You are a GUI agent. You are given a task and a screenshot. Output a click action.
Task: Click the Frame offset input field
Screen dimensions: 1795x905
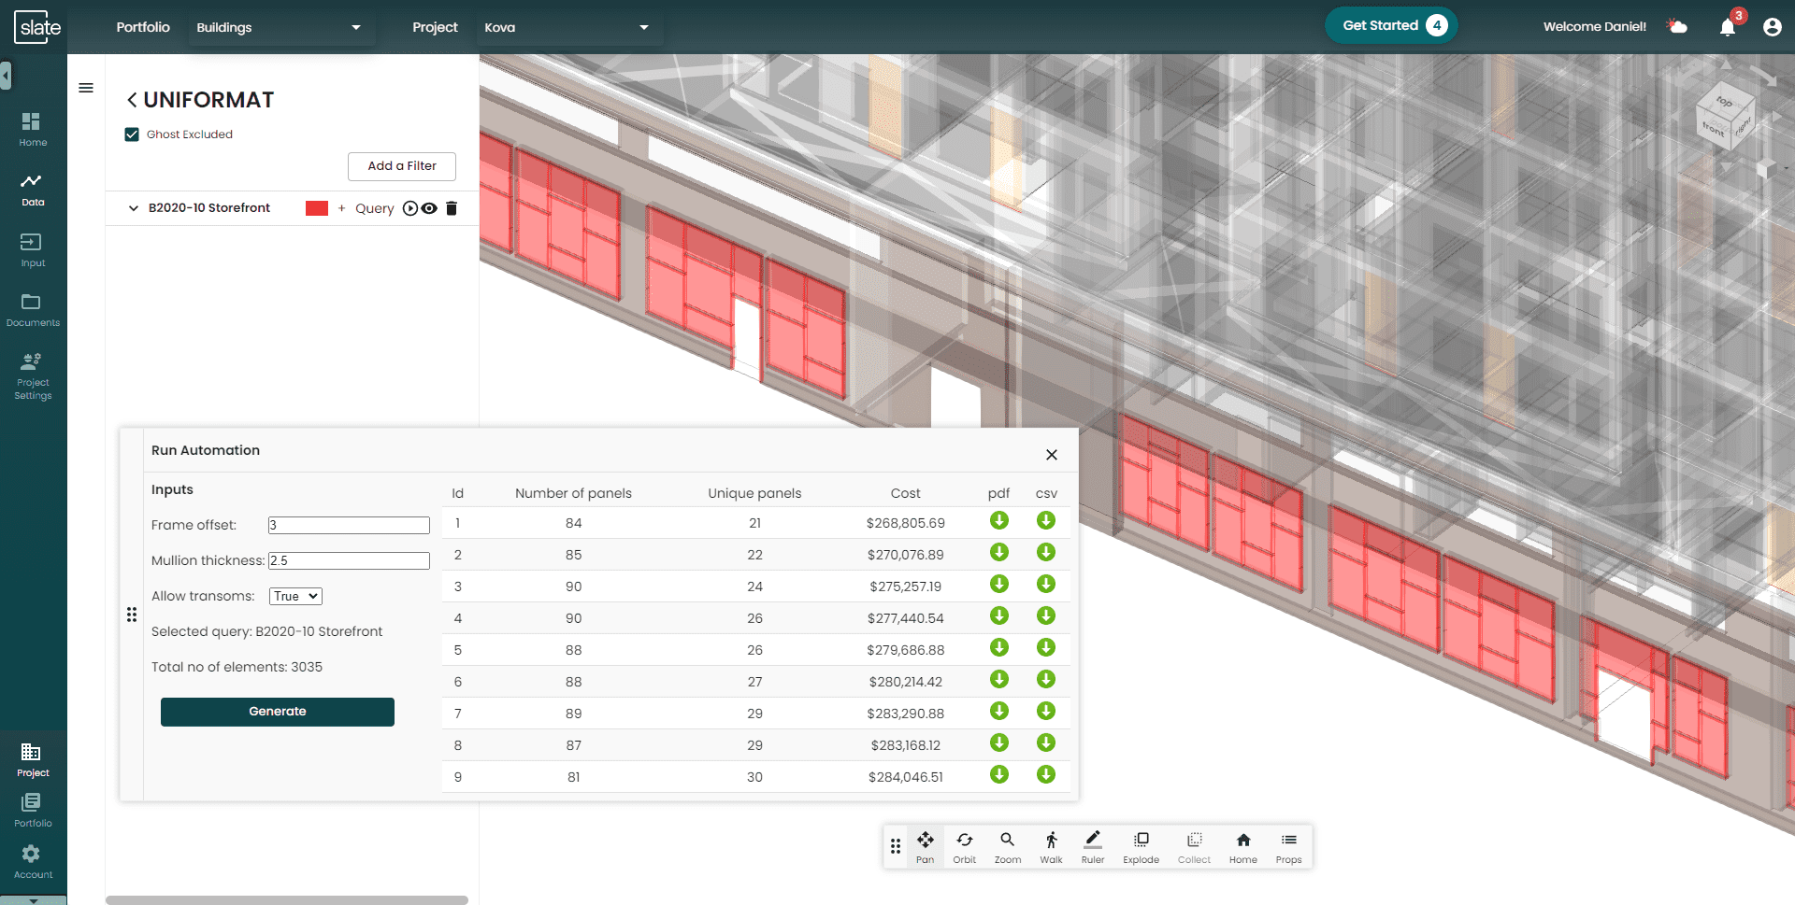(349, 525)
